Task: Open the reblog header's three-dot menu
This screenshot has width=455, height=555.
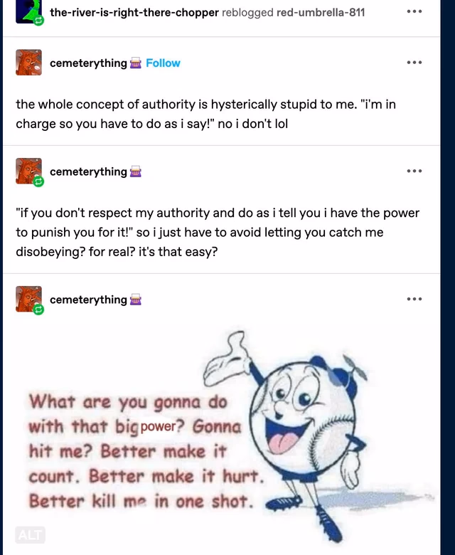Action: [x=414, y=11]
